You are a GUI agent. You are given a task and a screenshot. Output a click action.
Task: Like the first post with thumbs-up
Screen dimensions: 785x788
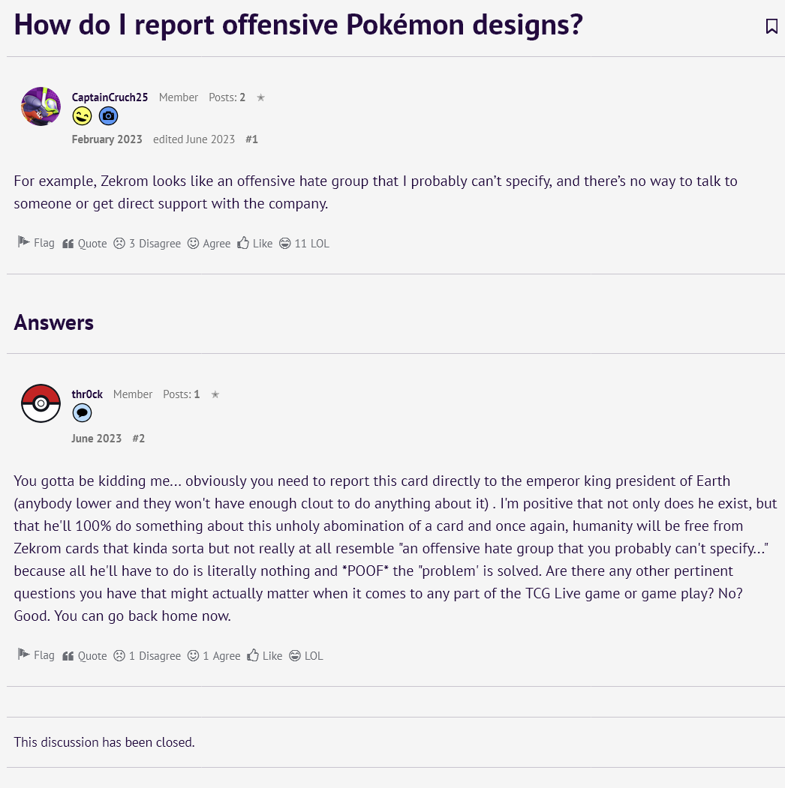coord(255,244)
